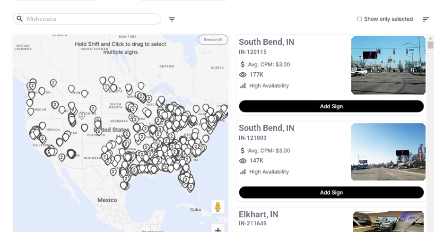Open the South Bend IN-120115 billboard thumbnail
Screen dimensions: 435x232
[388, 65]
